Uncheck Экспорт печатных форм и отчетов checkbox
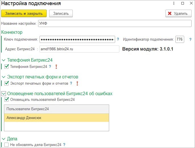The height and width of the screenshot is (148, 195). 6,83
